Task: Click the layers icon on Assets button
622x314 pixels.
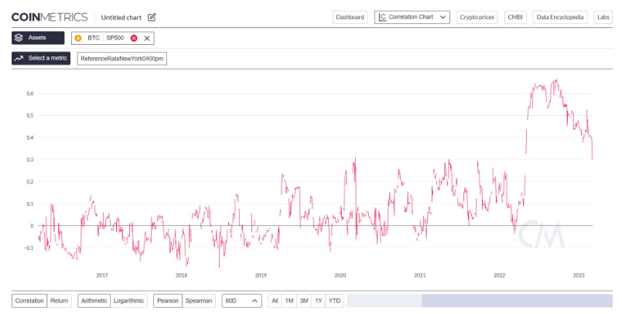Action: point(19,38)
